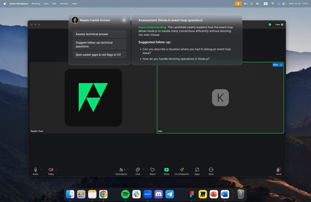The image size is (311, 202).
Task: Click Kate's avatar K tile
Action: pyautogui.click(x=220, y=97)
